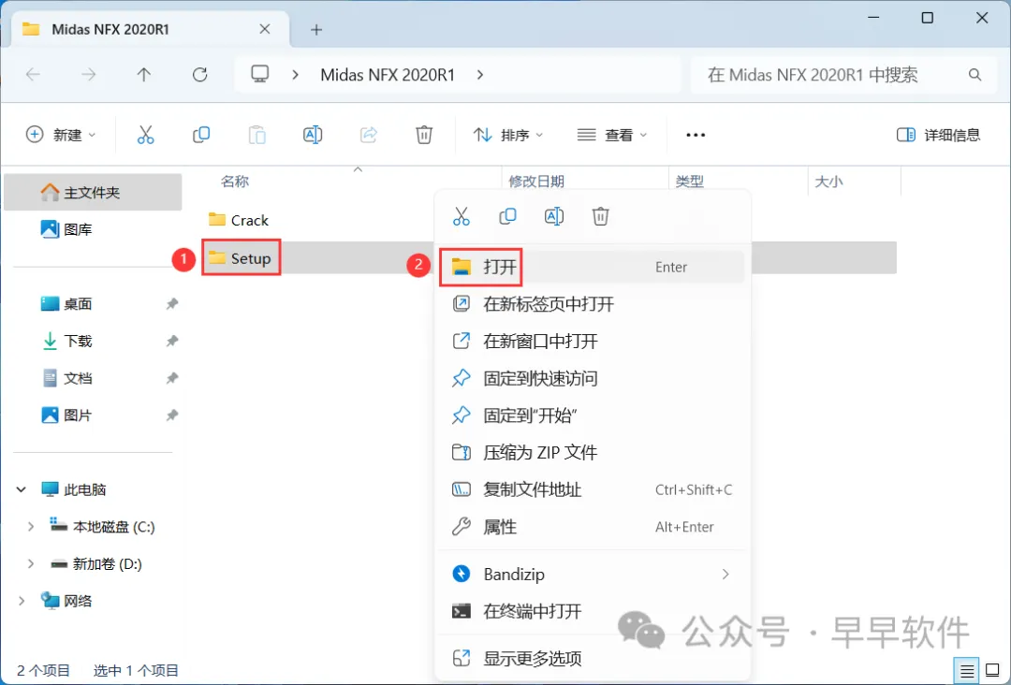Select 打开 in the context menu
This screenshot has height=685, width=1011.
click(x=592, y=267)
